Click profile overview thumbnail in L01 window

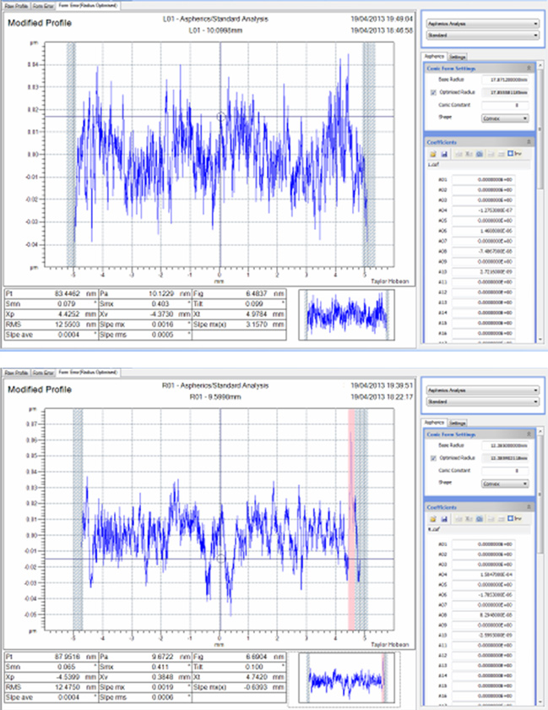[347, 315]
